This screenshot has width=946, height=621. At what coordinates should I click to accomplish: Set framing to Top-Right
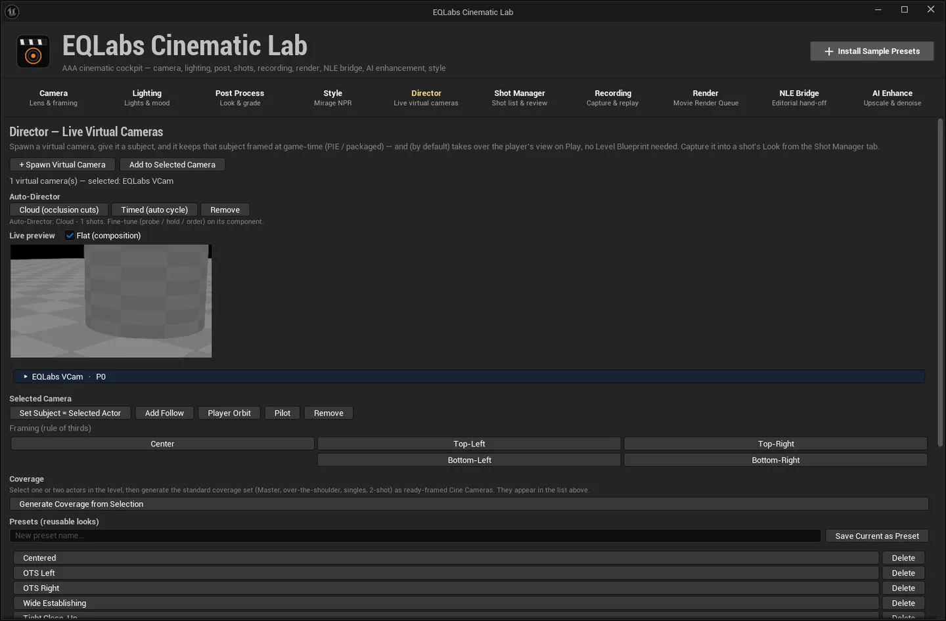coord(776,444)
